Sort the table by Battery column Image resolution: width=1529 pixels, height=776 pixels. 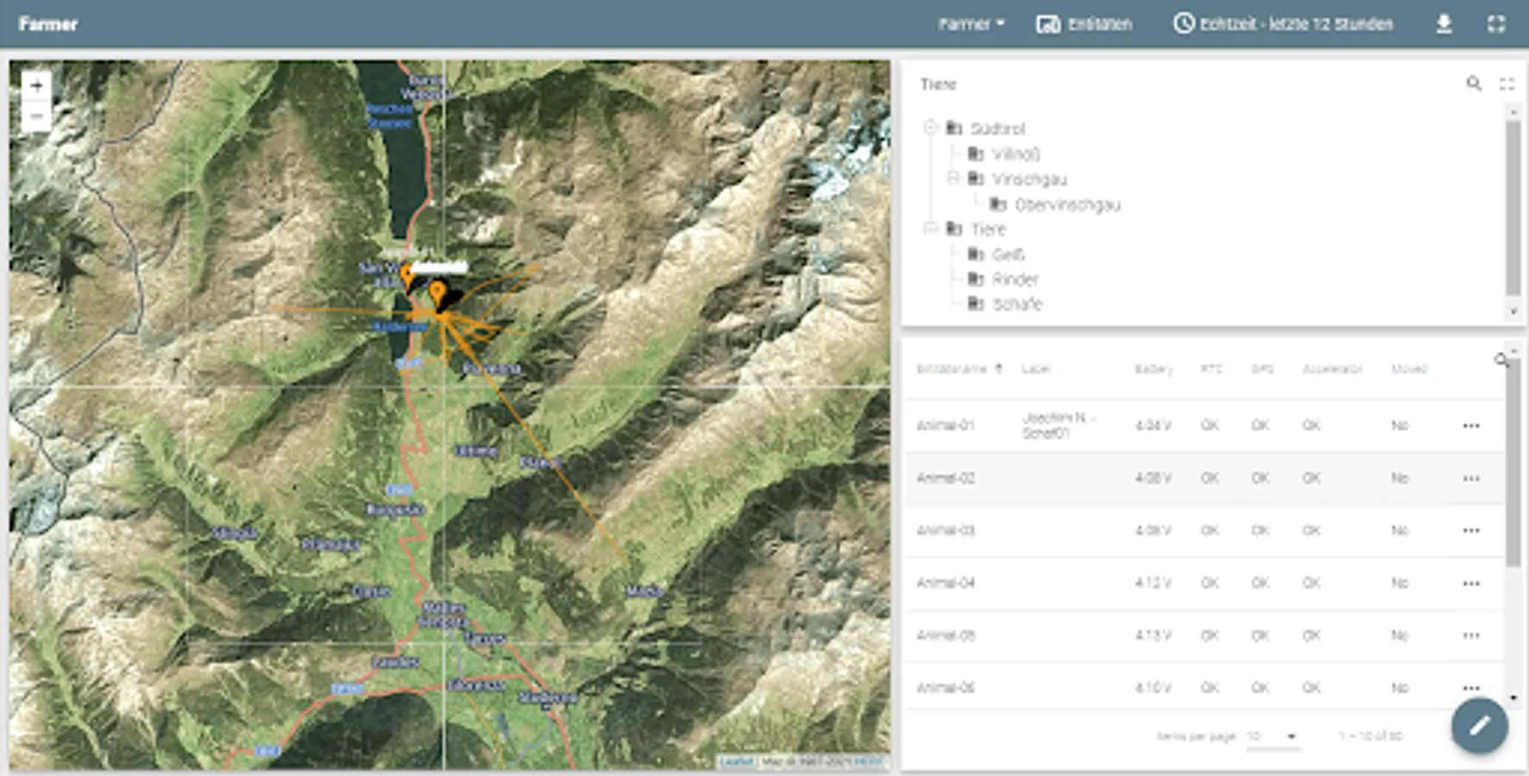click(1154, 369)
